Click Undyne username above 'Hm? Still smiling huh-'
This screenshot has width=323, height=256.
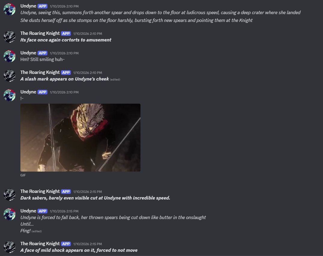28,53
